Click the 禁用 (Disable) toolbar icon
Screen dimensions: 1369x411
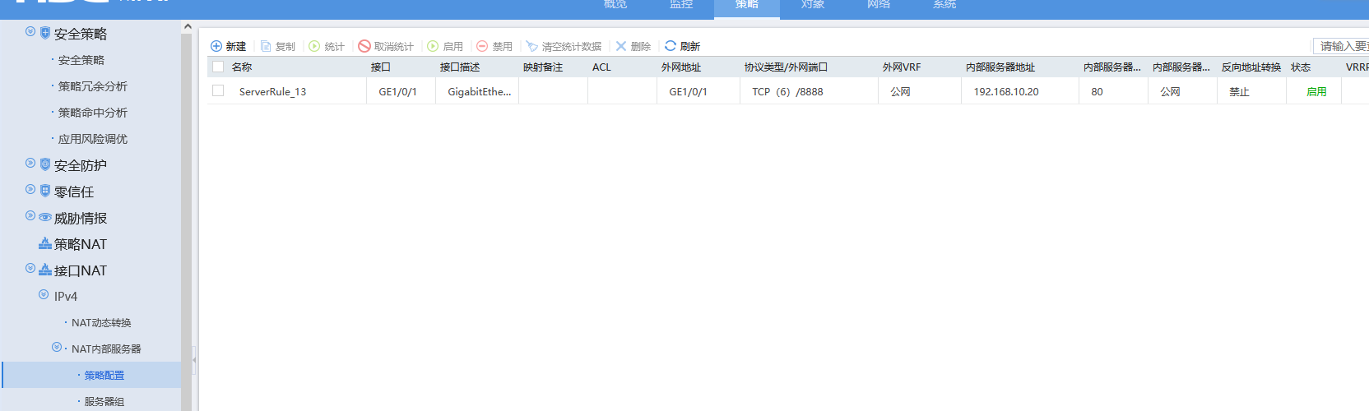(x=482, y=46)
